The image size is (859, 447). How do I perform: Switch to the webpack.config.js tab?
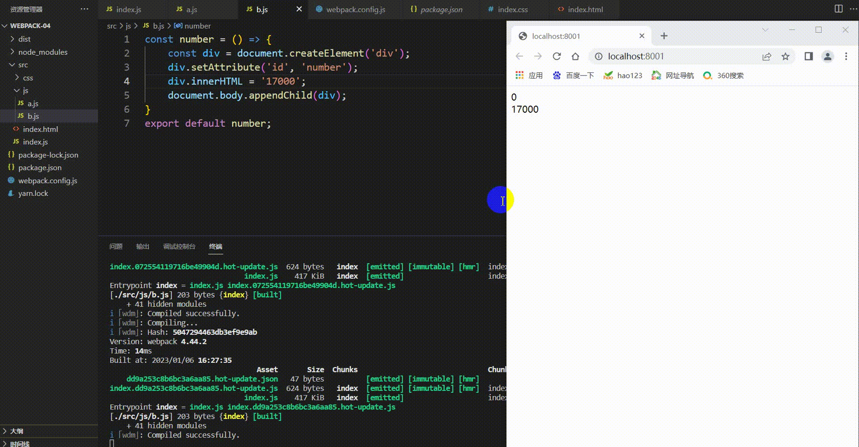pyautogui.click(x=355, y=9)
